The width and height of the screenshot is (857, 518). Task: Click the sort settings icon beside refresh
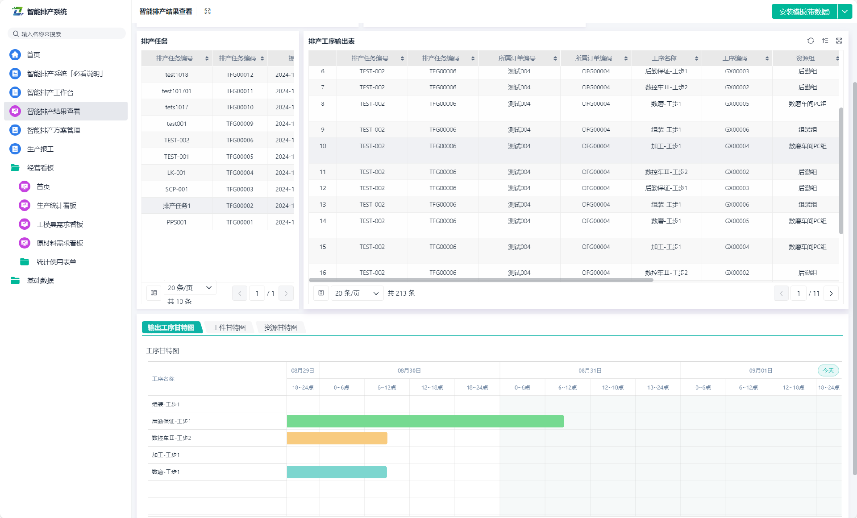[825, 41]
